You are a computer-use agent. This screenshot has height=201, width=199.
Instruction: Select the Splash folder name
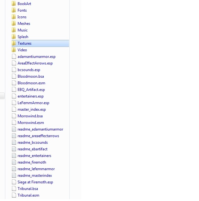(x=23, y=37)
